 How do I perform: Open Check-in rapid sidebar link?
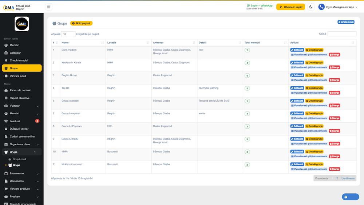22,60
